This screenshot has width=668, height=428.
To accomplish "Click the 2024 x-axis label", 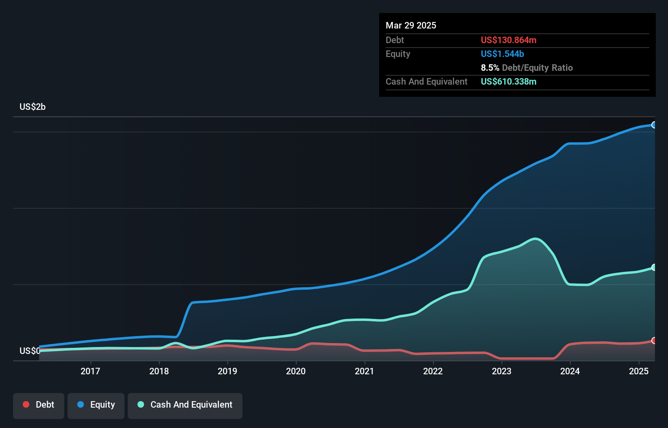I will pyautogui.click(x=570, y=371).
